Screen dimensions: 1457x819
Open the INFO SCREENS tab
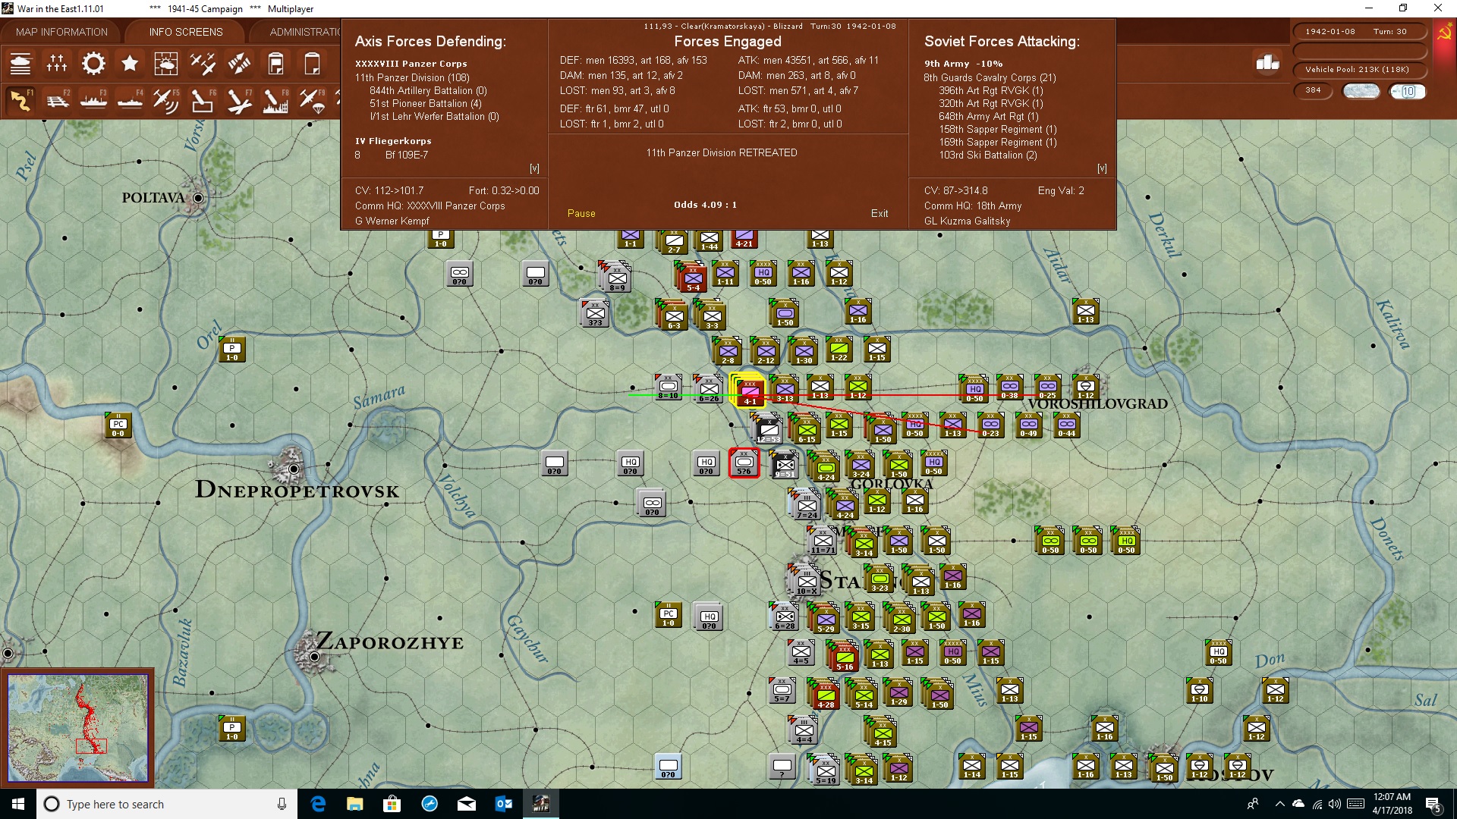[186, 32]
